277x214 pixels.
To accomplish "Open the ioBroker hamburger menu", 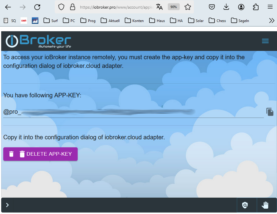I will point(265,41).
